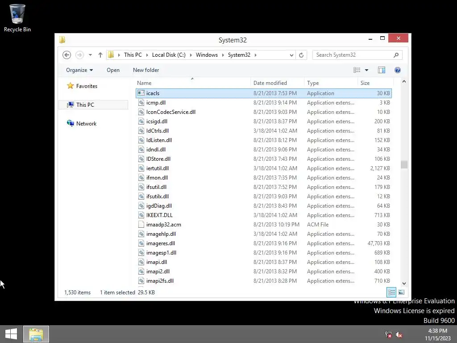
Task: Open the Windows Start button
Action: pyautogui.click(x=11, y=334)
